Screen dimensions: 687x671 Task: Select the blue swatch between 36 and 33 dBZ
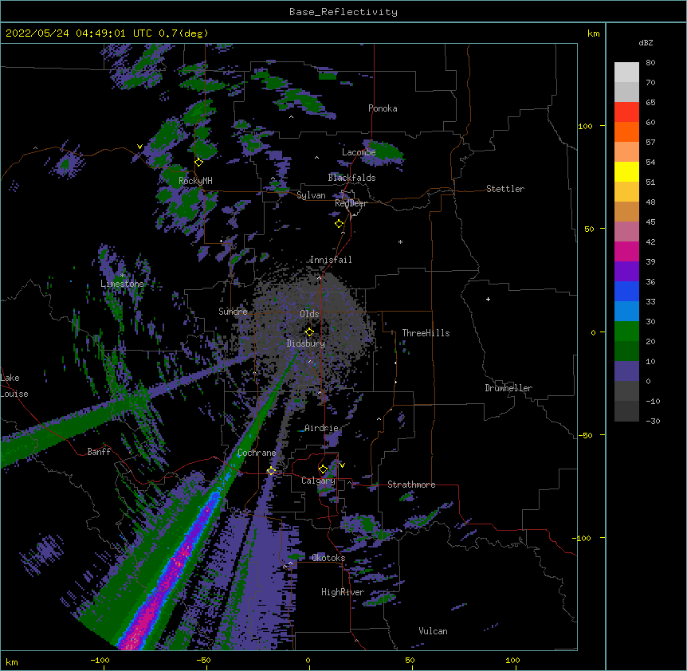tap(626, 291)
